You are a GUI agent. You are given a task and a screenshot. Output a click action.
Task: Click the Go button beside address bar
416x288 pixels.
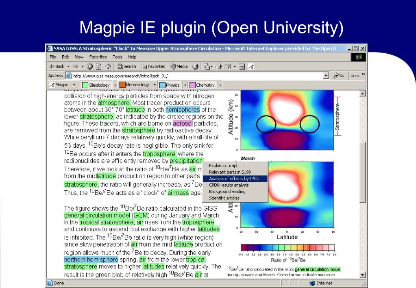coord(339,76)
